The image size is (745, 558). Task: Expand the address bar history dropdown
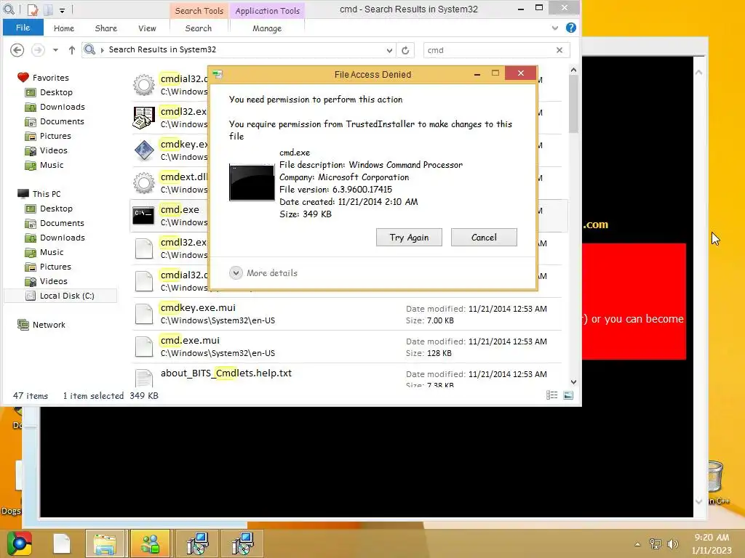pos(389,50)
